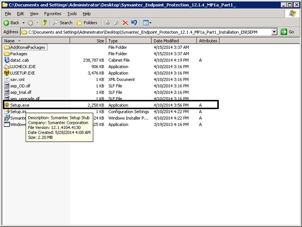The image size is (302, 227).
Task: Click the blue Undo arrow icon
Action: pos(134,23)
